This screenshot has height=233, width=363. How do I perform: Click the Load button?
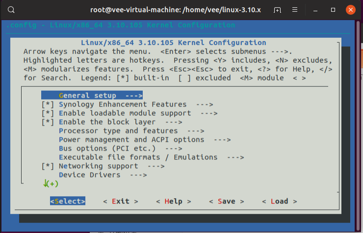[280, 201]
